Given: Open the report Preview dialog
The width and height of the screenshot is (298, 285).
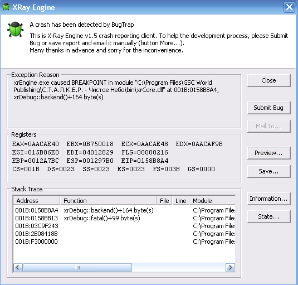Looking at the screenshot, I should (268, 153).
